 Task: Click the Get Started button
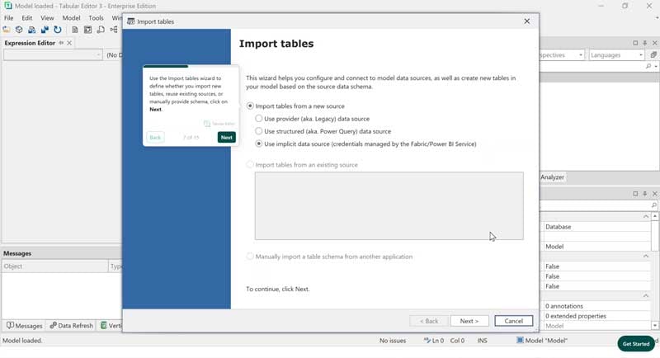pyautogui.click(x=636, y=344)
